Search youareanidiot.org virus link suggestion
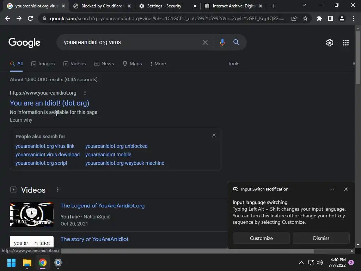The height and width of the screenshot is (271, 361). coord(45,146)
